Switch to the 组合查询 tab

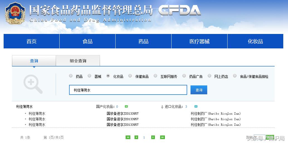[78, 61]
